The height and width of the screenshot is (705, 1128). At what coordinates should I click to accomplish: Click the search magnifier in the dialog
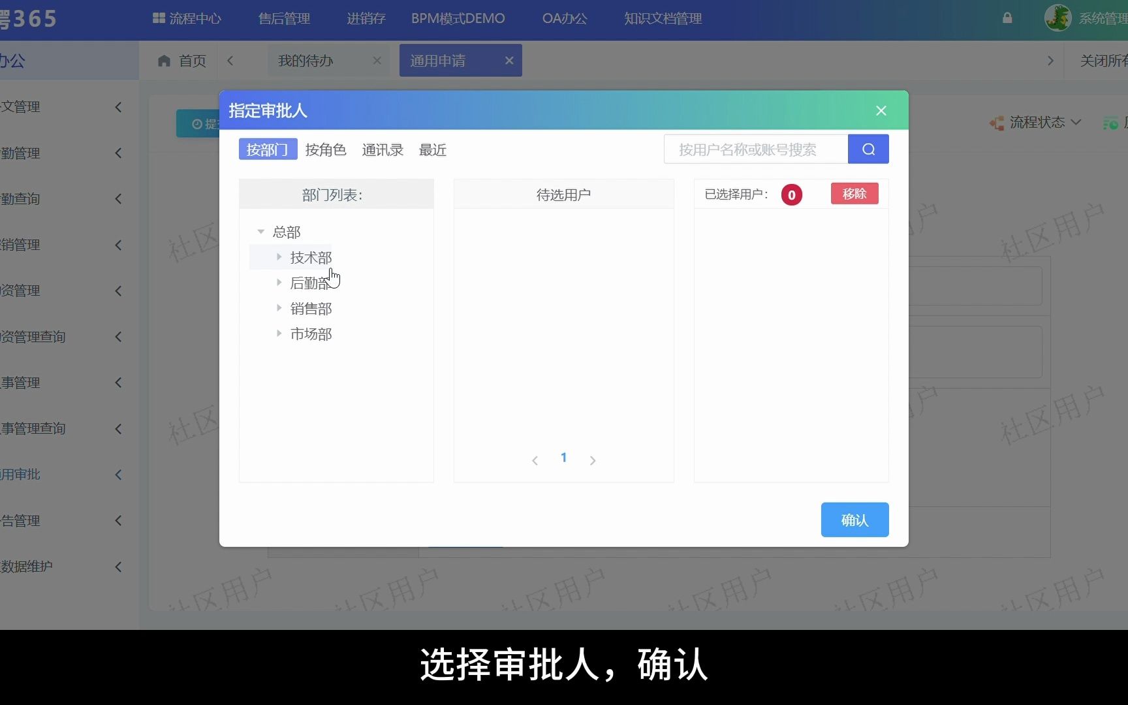pos(868,149)
